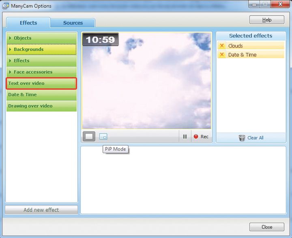Image resolution: width=292 pixels, height=238 pixels.
Task: Click the Clear All link
Action: pos(255,138)
